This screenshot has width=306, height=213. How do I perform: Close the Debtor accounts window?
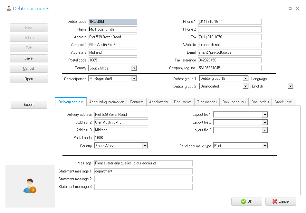tap(298, 9)
